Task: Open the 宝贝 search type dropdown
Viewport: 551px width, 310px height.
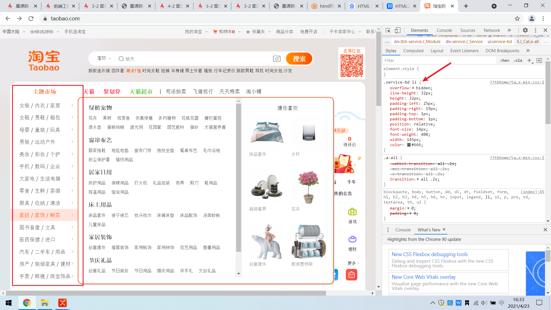Action: click(104, 59)
